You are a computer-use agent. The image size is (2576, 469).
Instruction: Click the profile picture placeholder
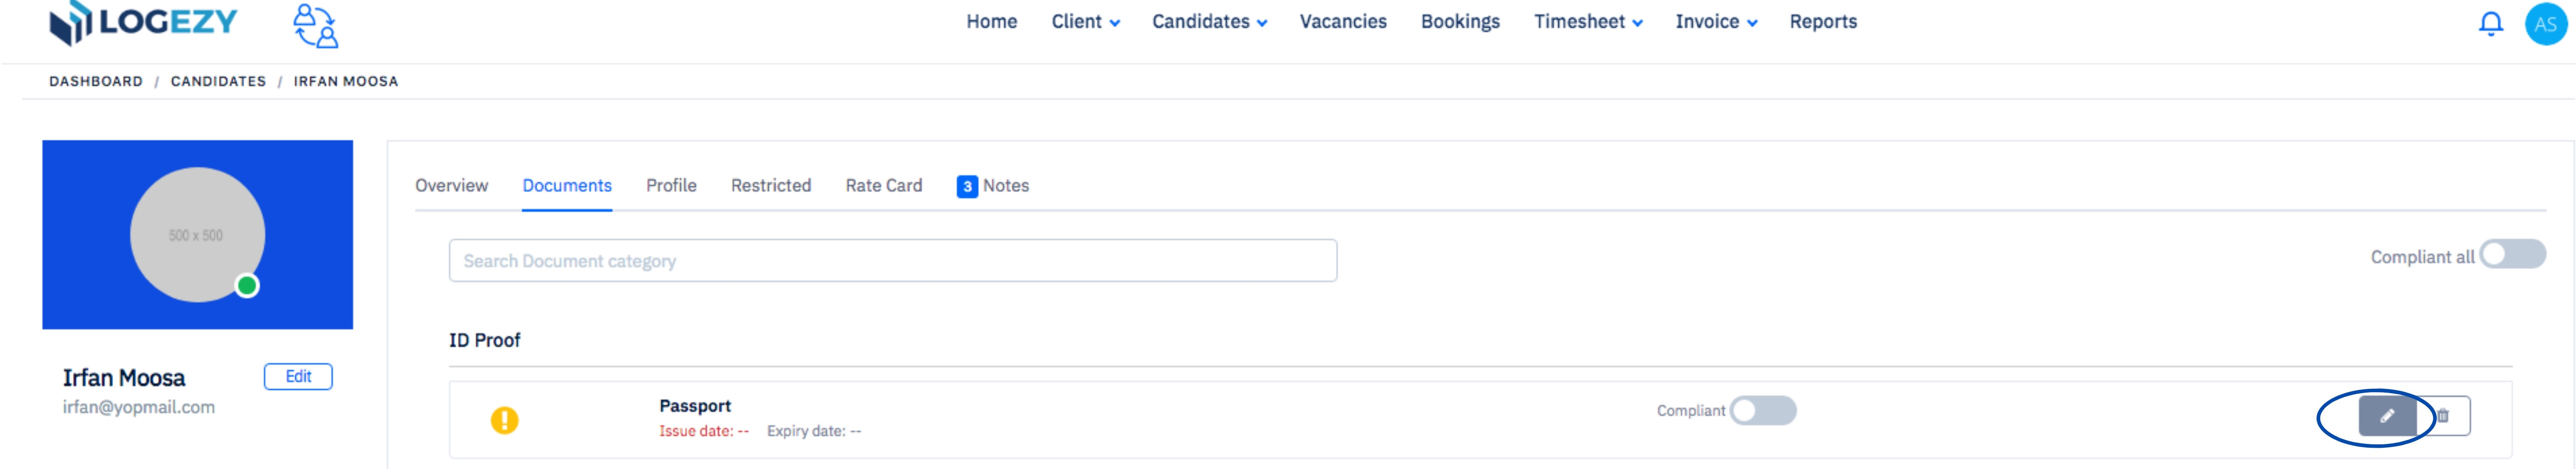pos(197,235)
